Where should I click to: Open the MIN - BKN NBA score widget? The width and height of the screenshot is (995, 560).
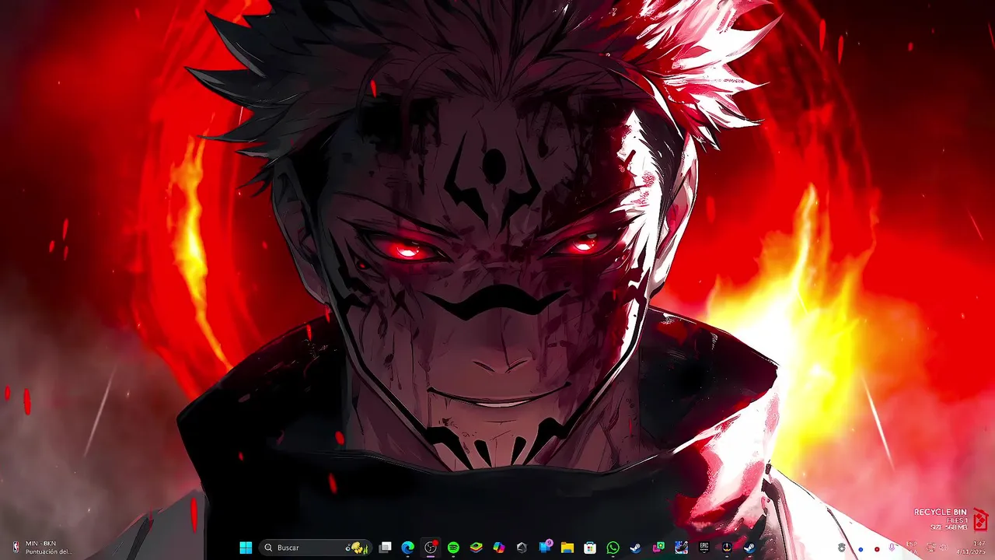coord(43,548)
